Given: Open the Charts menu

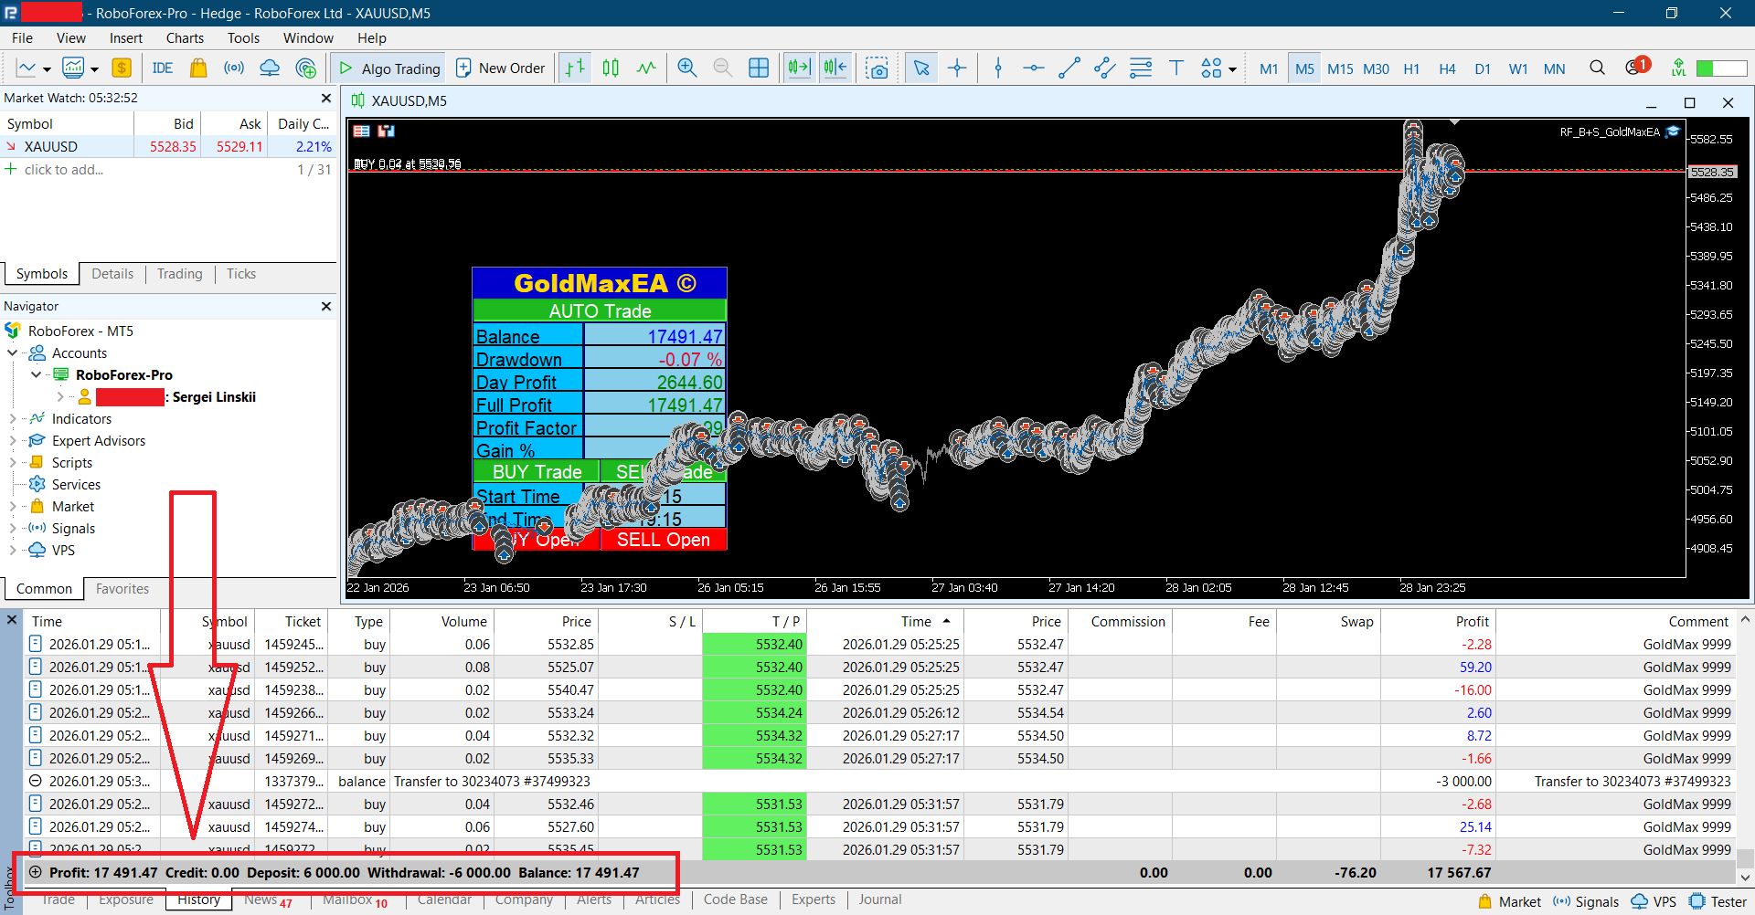Looking at the screenshot, I should (x=185, y=38).
